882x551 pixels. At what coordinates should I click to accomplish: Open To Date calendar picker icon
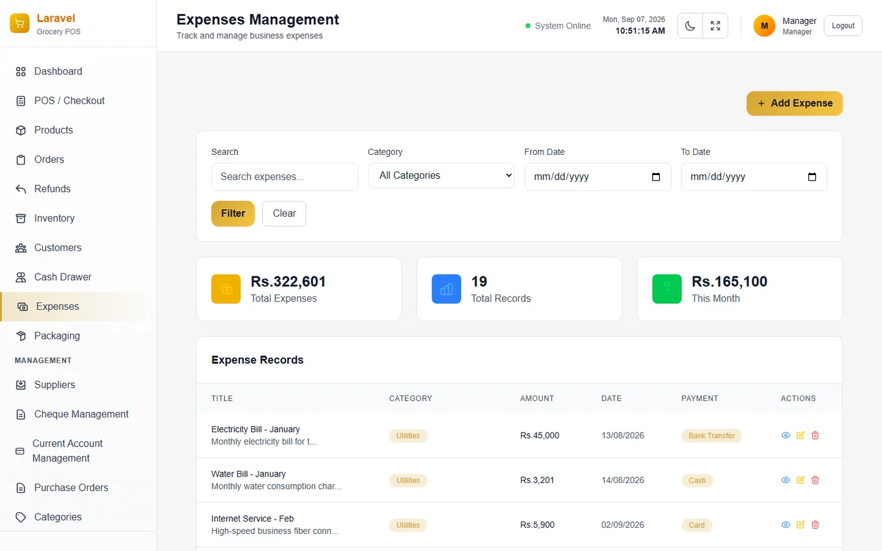[x=812, y=177]
